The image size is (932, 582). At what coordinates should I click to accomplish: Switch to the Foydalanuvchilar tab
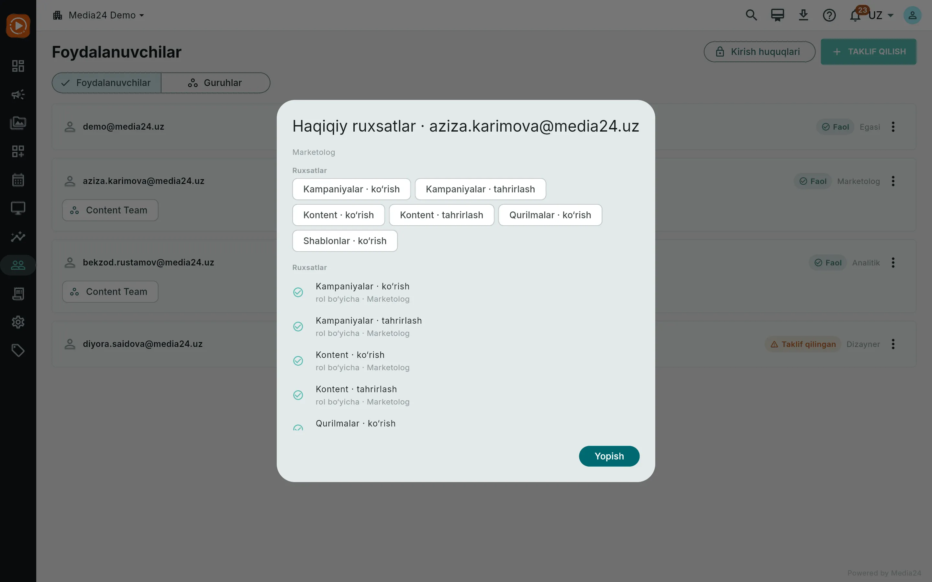[107, 83]
